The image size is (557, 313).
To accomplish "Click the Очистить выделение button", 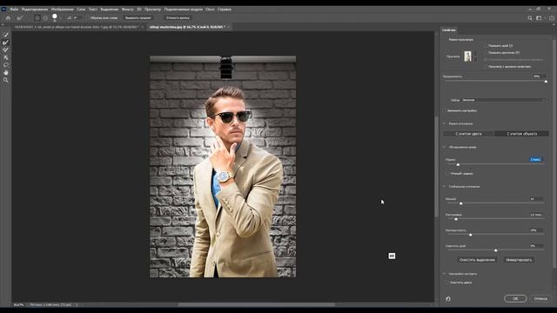I will pos(477,260).
